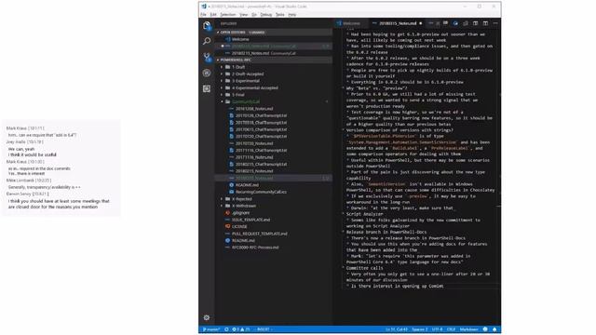This screenshot has width=596, height=335.
Task: Expand the 2-Draft-Accepted folder
Action: pos(274,74)
